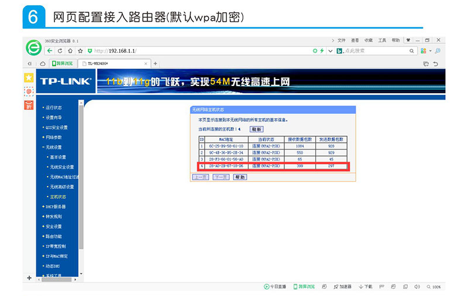Click the TP-LINK logo
This screenshot has width=468, height=296.
66,81
